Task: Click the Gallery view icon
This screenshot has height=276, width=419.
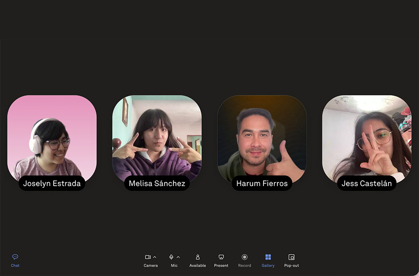Action: click(268, 257)
